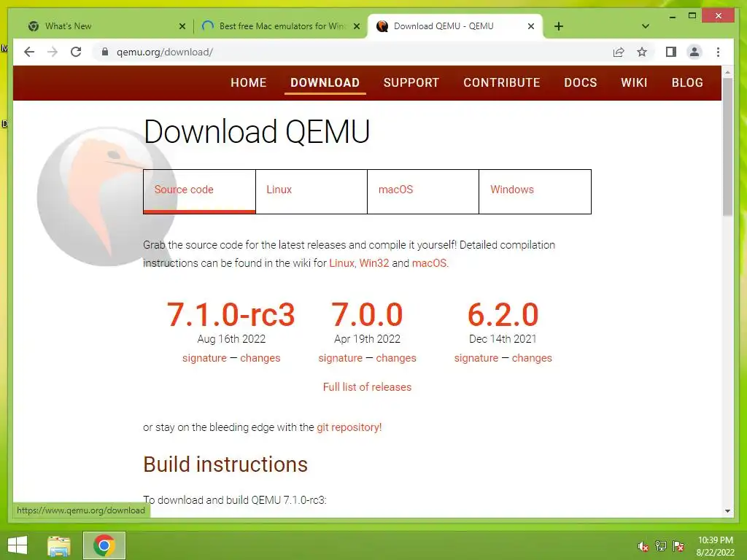The image size is (747, 560).
Task: Click the scrollbar up arrow
Action: (x=727, y=72)
